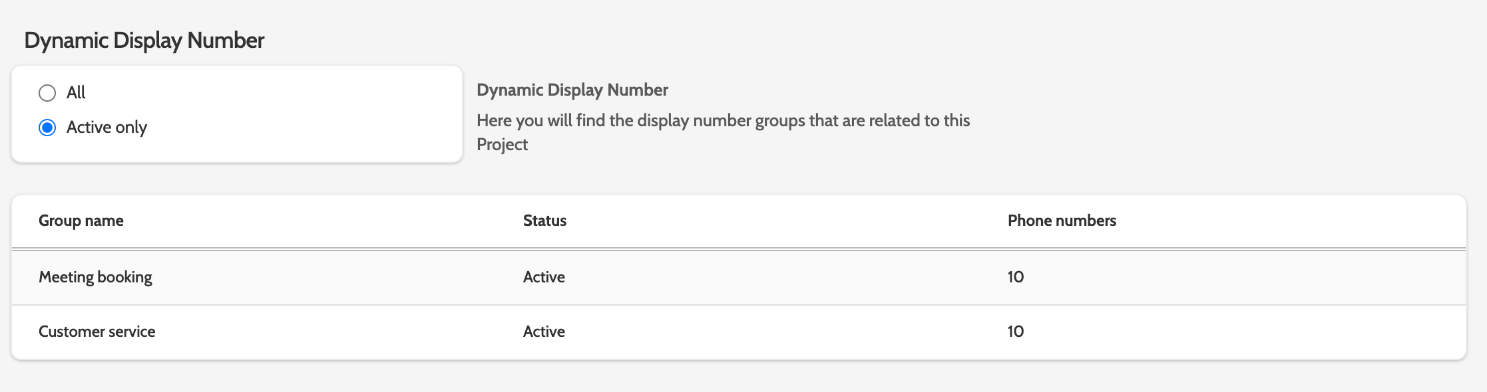The image size is (1487, 392).
Task: Click the word 'Project' ending the description
Action: [x=502, y=145]
